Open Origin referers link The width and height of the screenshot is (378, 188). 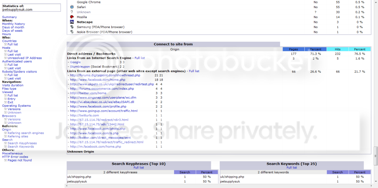7,130
